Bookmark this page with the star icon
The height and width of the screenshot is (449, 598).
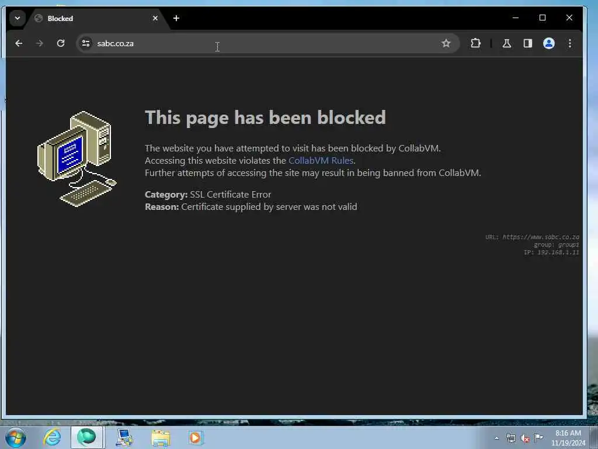tap(446, 43)
